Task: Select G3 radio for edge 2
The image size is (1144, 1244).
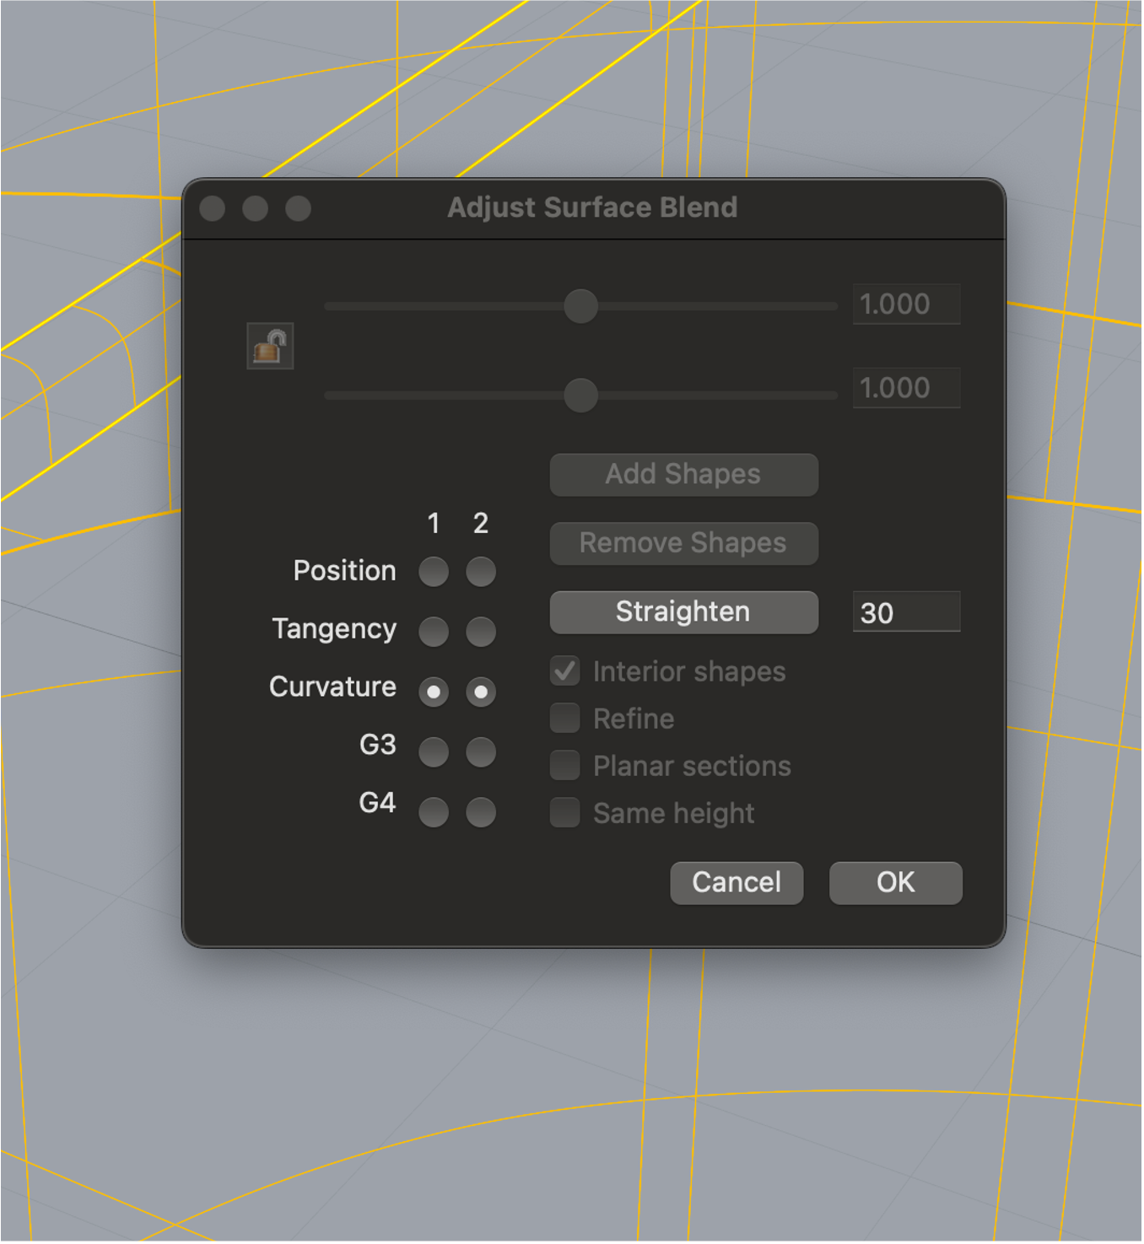Action: coord(481,752)
